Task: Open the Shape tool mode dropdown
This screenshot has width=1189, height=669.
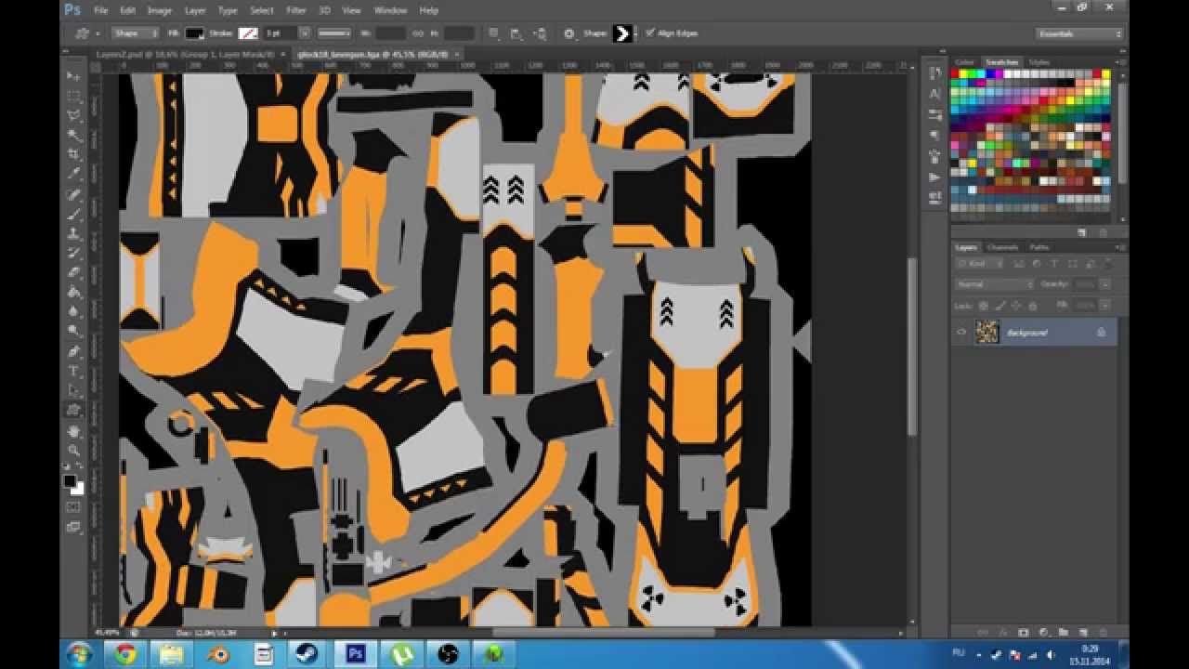Action: (x=136, y=33)
